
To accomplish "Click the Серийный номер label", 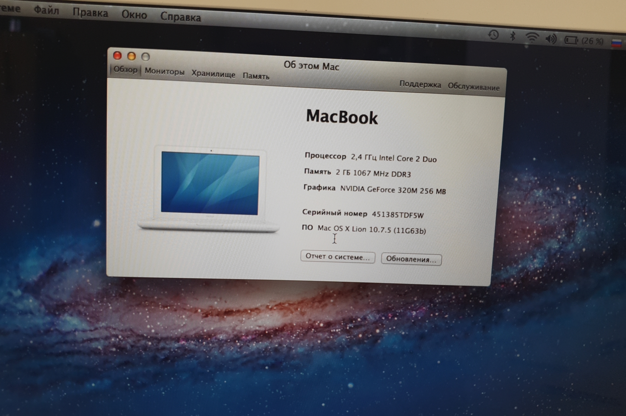I will (x=335, y=213).
